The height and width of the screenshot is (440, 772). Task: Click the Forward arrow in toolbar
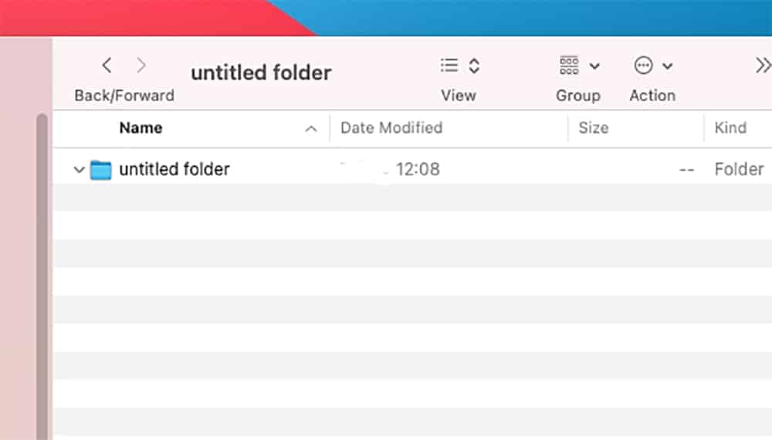coord(141,66)
